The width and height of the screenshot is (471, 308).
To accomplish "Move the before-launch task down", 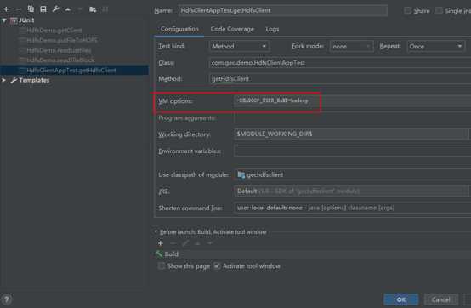I will pos(210,243).
